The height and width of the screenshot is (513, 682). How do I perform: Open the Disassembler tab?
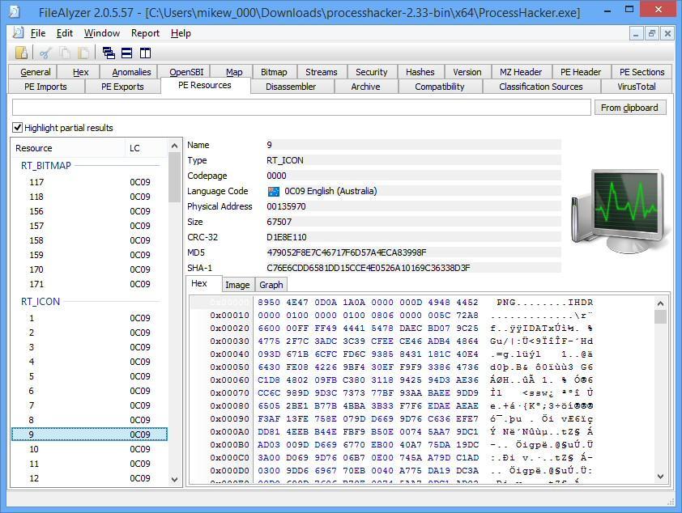click(291, 87)
